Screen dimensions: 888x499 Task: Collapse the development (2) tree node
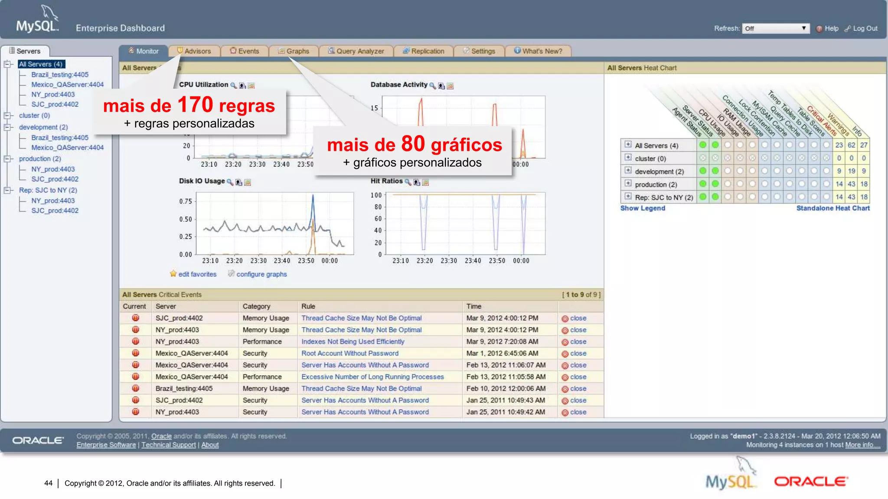7,127
